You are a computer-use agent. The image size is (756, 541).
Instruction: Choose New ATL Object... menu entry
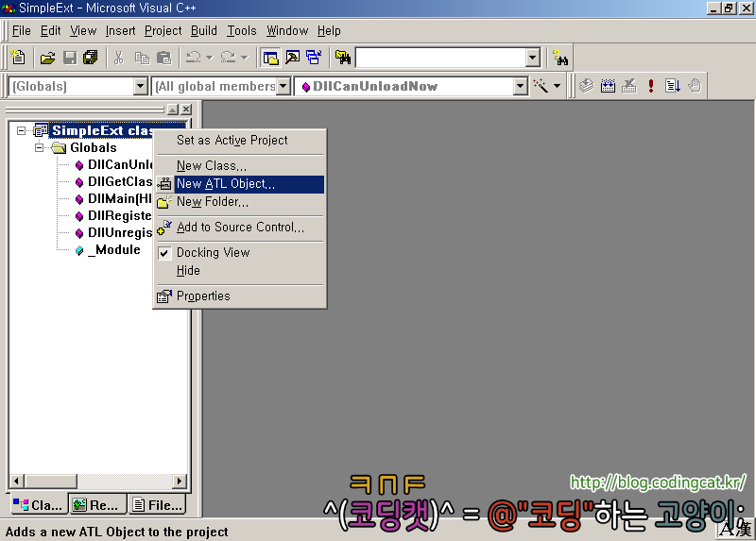[240, 184]
